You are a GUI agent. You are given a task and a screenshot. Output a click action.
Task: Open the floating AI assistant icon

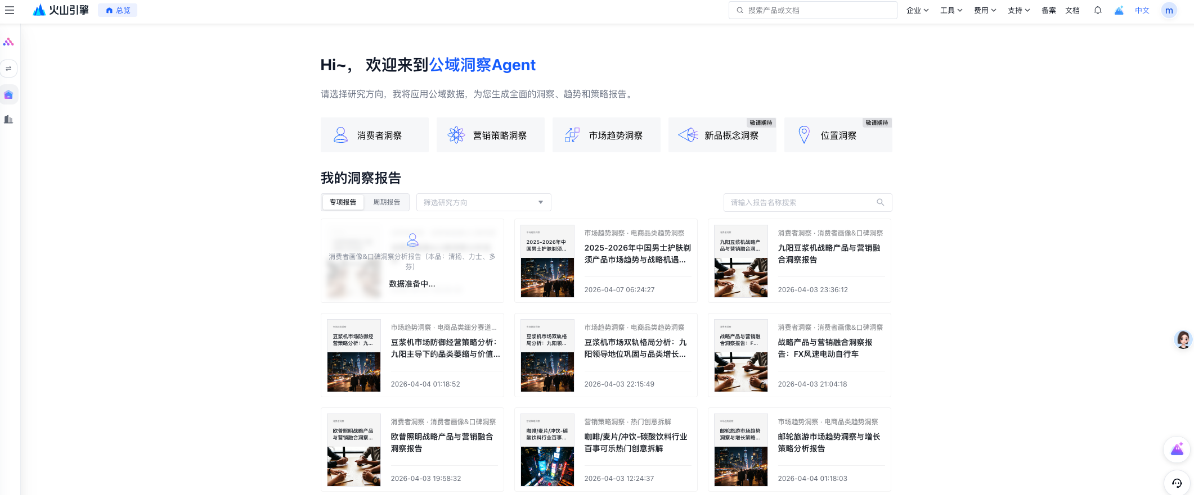point(1177,449)
